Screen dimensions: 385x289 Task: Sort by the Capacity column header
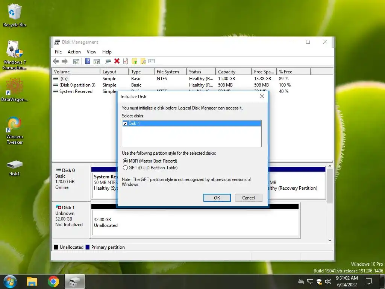233,72
